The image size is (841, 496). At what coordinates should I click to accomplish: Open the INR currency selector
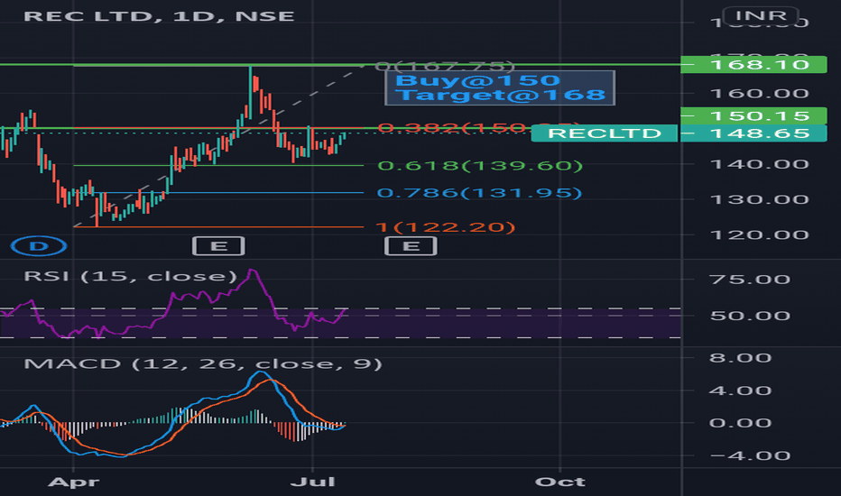point(761,15)
